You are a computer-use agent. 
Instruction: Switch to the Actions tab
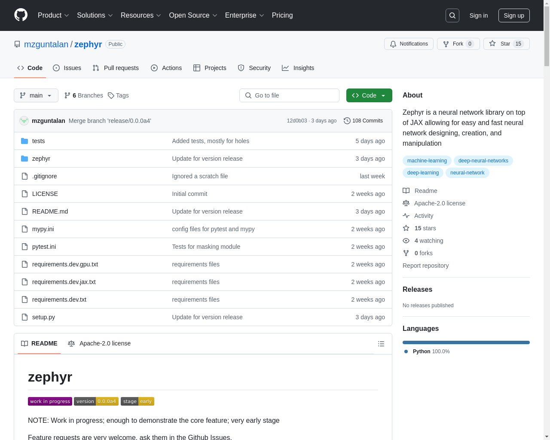pos(166,68)
